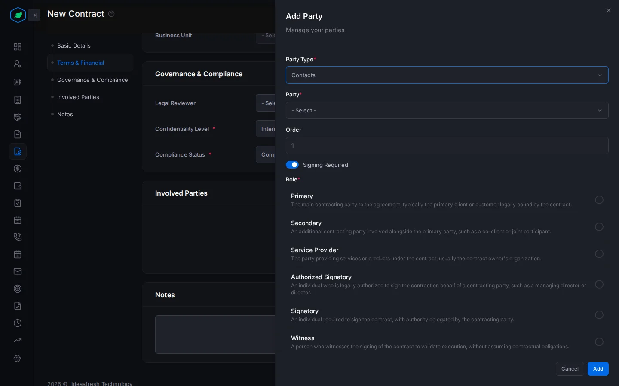Open the trending arrow icon in the sidebar
Viewport: 619px width, 386px height.
pyautogui.click(x=18, y=340)
